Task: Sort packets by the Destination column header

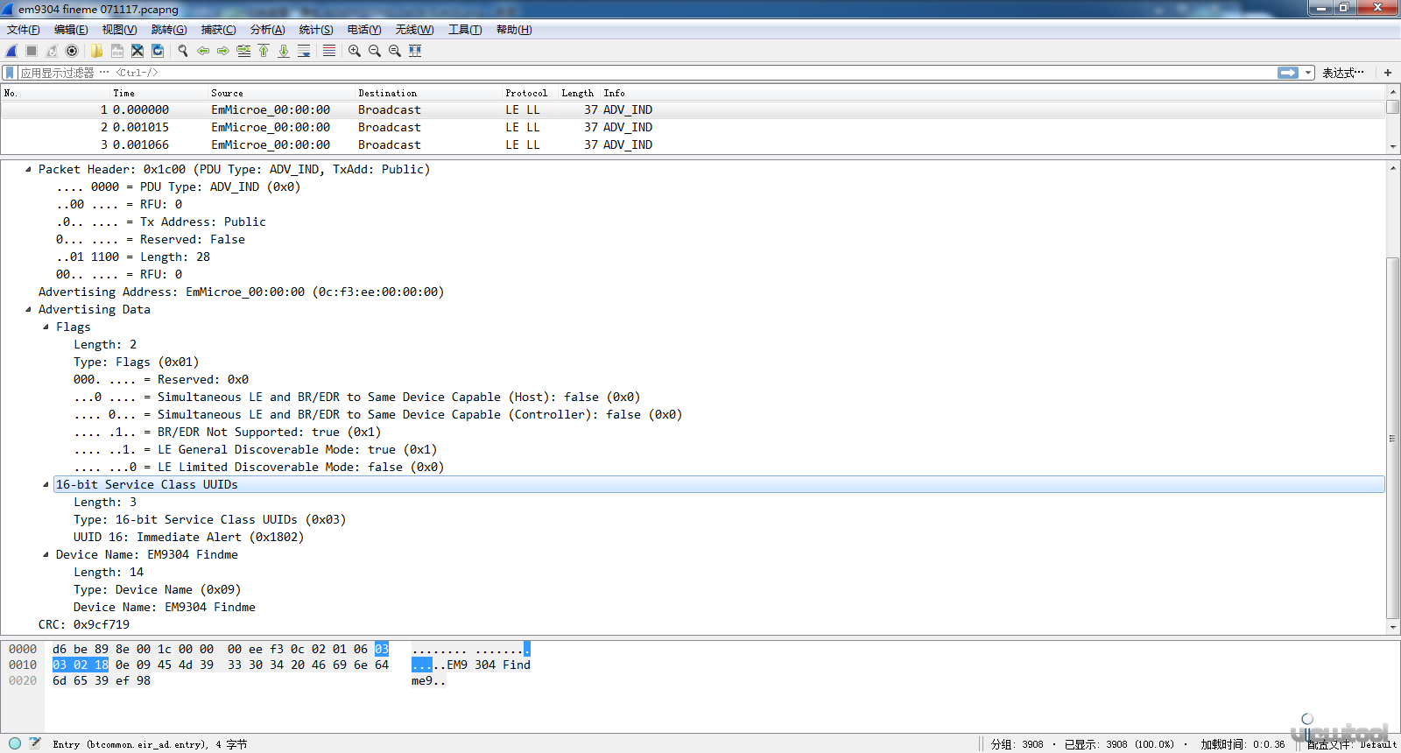Action: pyautogui.click(x=428, y=93)
